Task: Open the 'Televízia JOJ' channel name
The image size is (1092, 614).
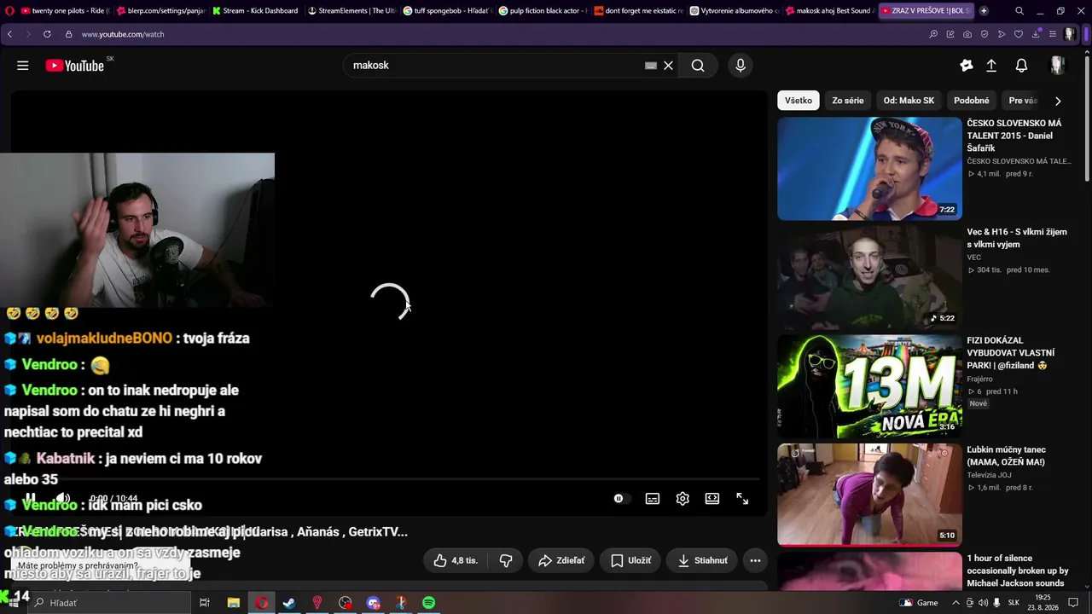Action: point(989,475)
